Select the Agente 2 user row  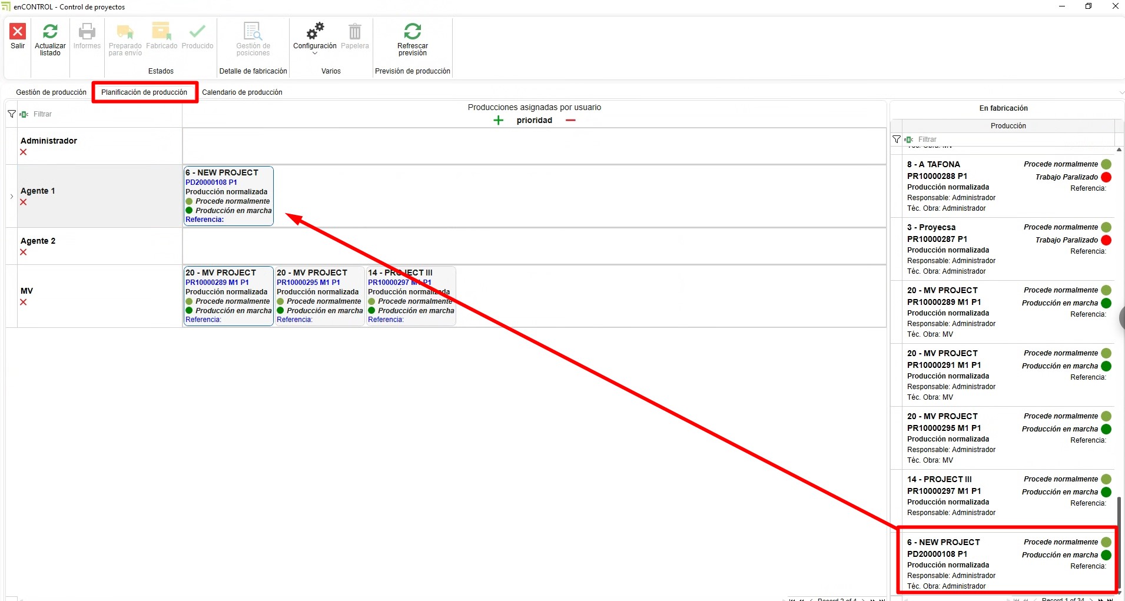pyautogui.click(x=99, y=246)
